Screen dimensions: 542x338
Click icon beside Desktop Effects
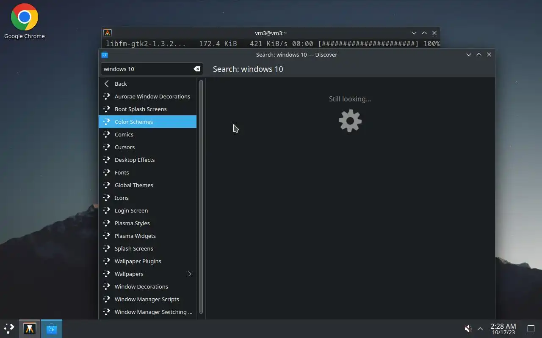(107, 160)
